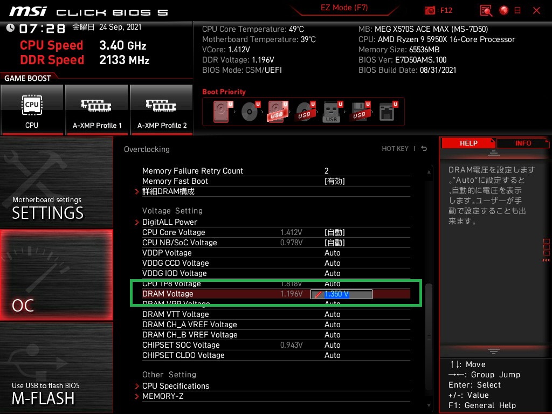Expand the DigitALL Power submenu
This screenshot has width=552, height=414.
[x=169, y=222]
